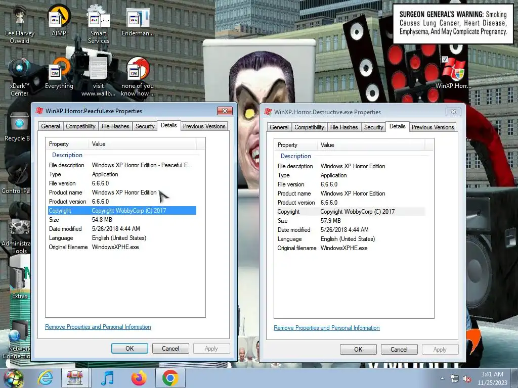518x388 pixels.
Task: Click OK in Peacful Properties dialog
Action: (x=129, y=349)
